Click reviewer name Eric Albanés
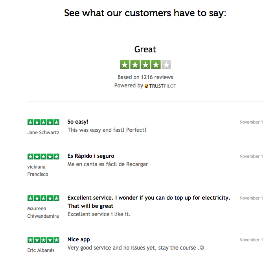This screenshot has width=276, height=263. (x=41, y=250)
